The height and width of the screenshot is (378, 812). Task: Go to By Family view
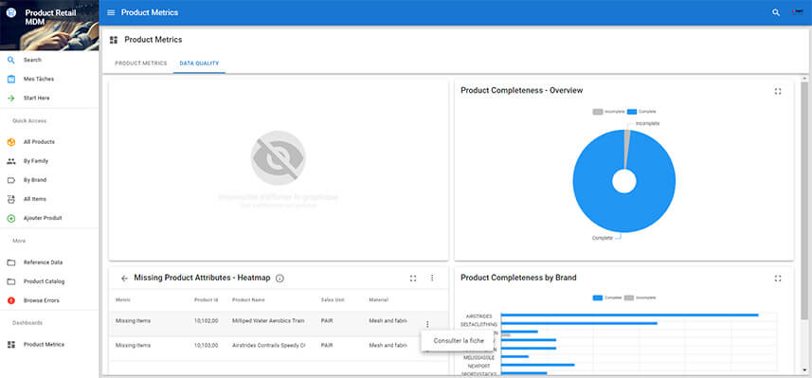[x=36, y=161]
